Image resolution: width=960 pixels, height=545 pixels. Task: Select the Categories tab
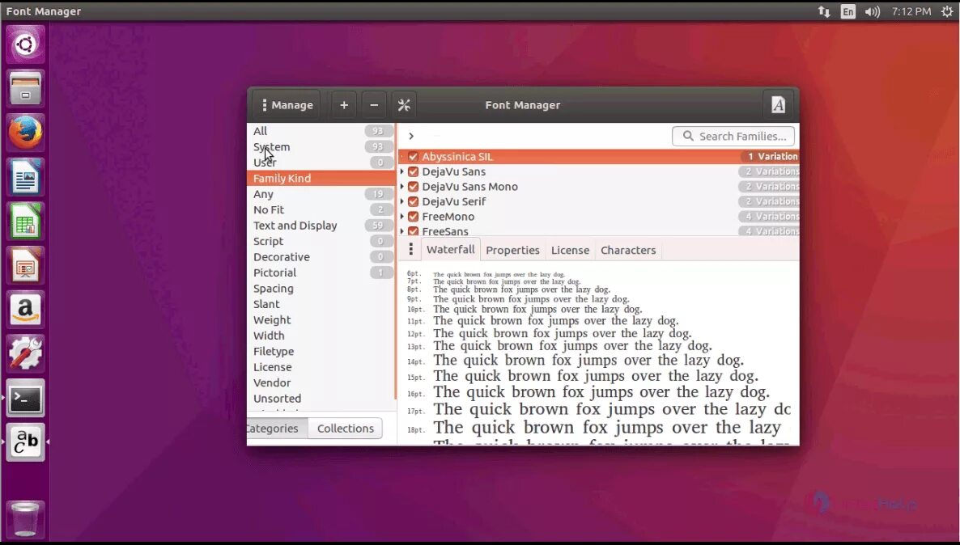coord(278,429)
